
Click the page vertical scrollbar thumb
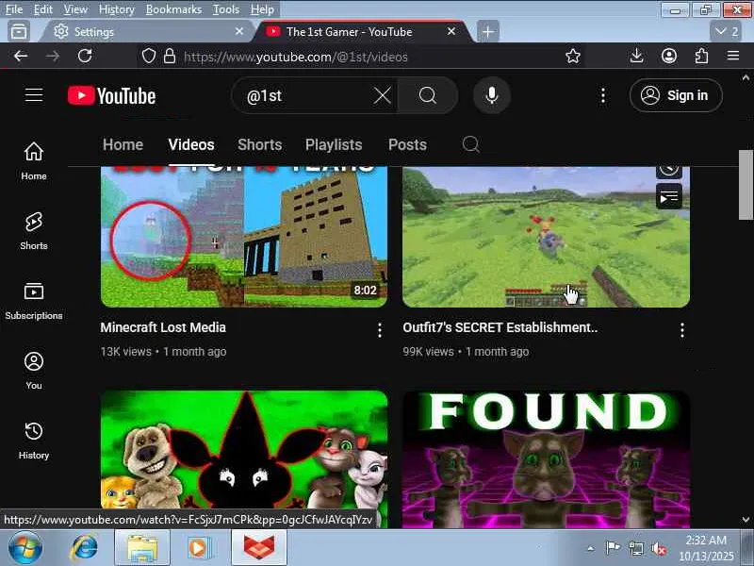(746, 185)
